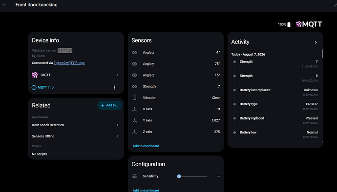Go back using the top-left arrow
337x192 pixels.
4,5
